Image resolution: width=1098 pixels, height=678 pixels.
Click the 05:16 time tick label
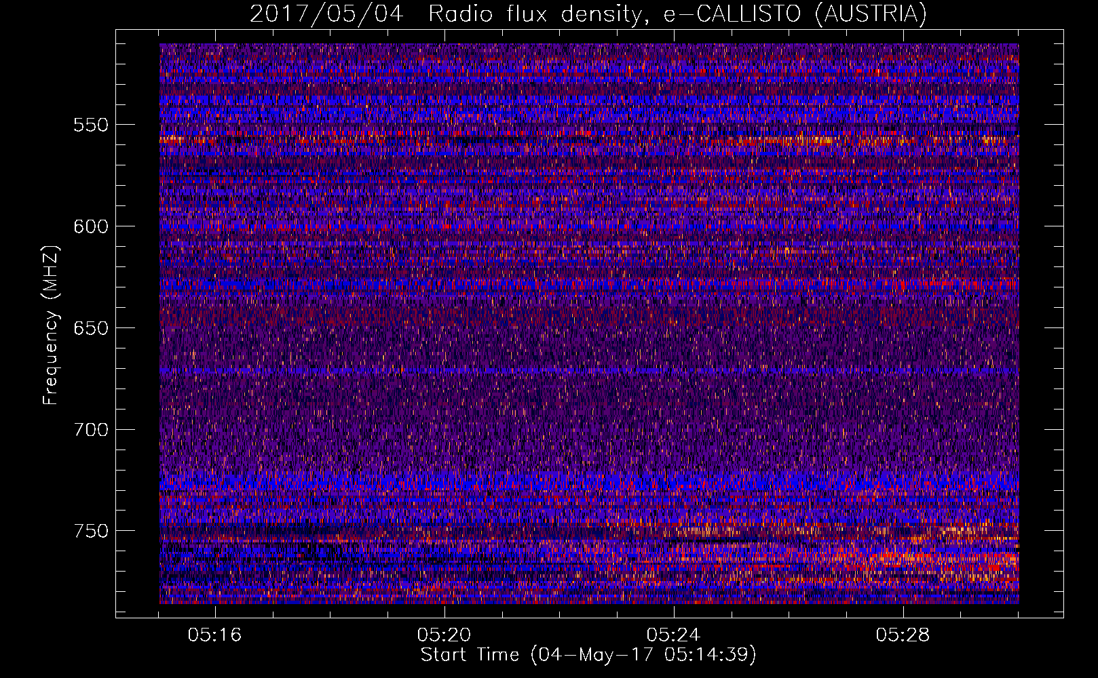[215, 635]
